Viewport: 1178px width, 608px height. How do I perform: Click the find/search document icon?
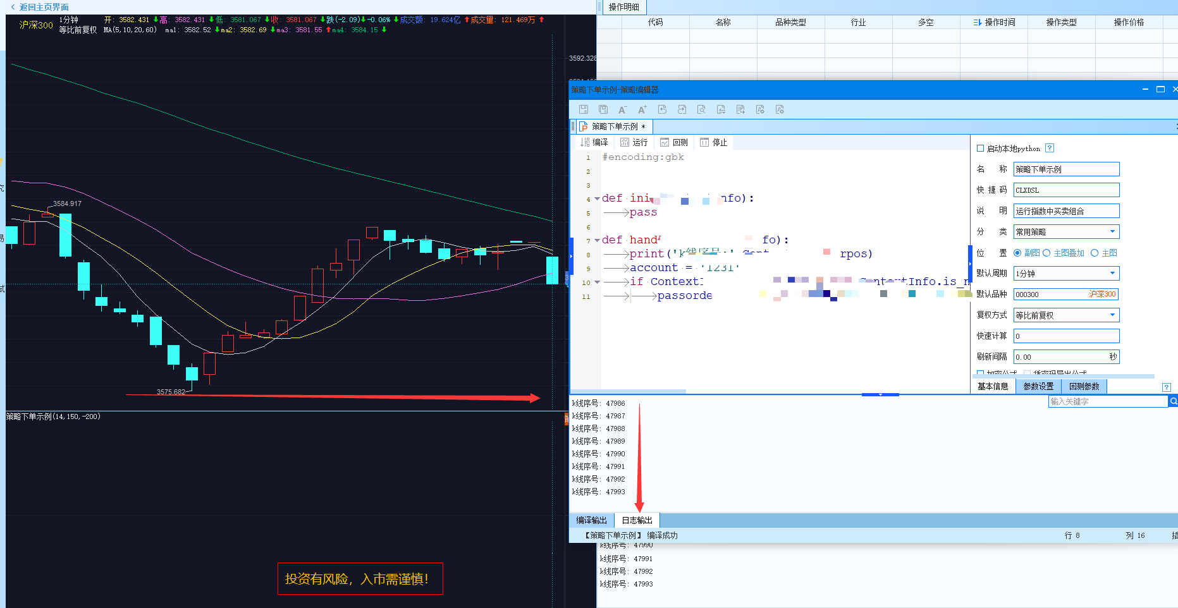pyautogui.click(x=701, y=109)
